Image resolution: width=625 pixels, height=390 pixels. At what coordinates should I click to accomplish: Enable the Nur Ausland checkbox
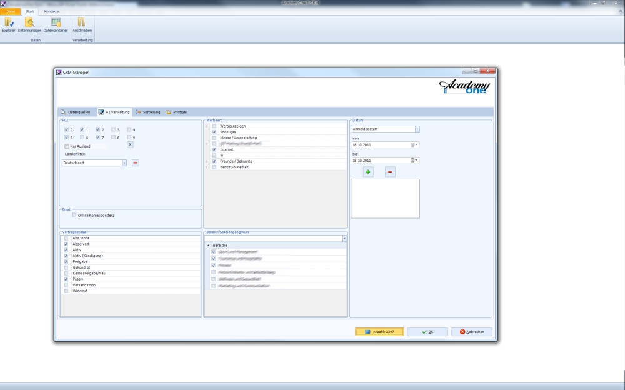pyautogui.click(x=67, y=146)
